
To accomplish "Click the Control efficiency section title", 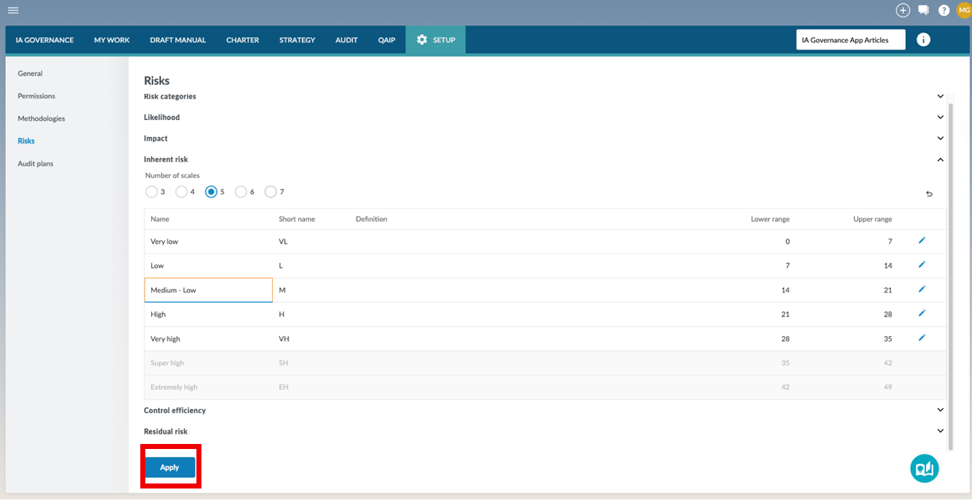I will click(175, 410).
